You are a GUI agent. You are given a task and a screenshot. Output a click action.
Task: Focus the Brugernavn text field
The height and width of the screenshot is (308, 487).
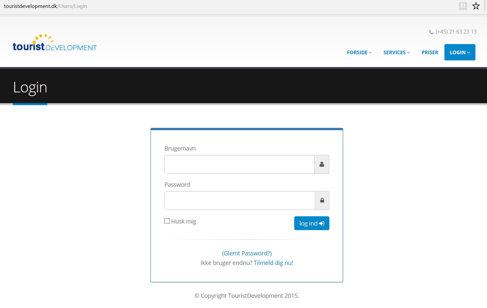click(x=239, y=164)
